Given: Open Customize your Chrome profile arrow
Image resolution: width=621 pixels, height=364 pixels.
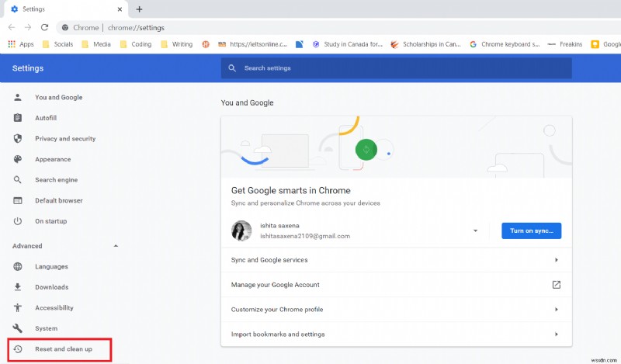Looking at the screenshot, I should point(556,310).
